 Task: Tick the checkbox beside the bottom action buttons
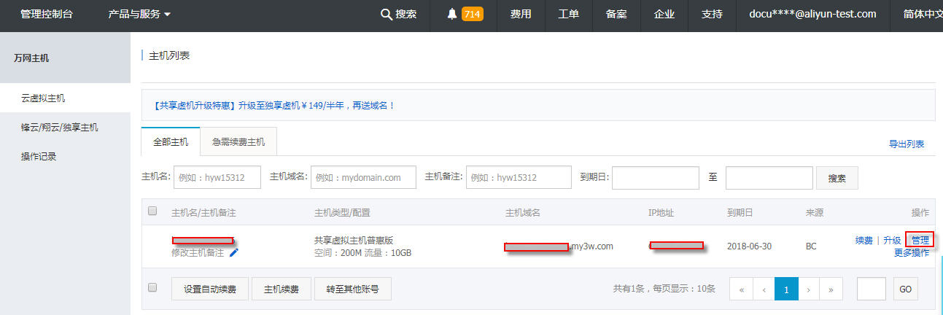(152, 288)
